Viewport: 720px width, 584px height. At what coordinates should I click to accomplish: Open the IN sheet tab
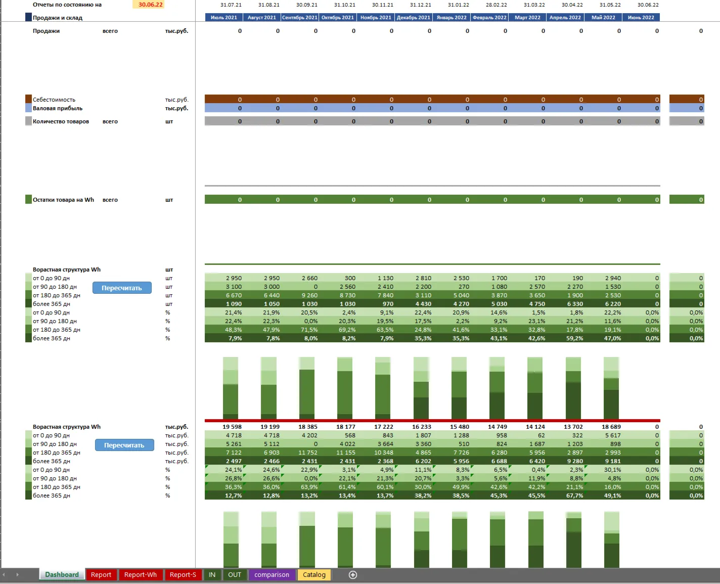(212, 575)
